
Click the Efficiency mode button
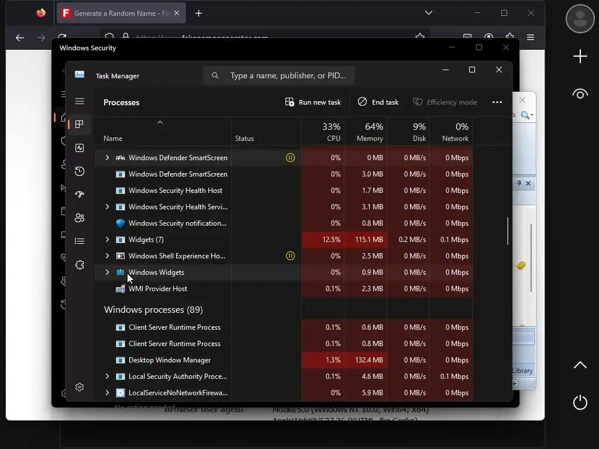click(x=445, y=102)
